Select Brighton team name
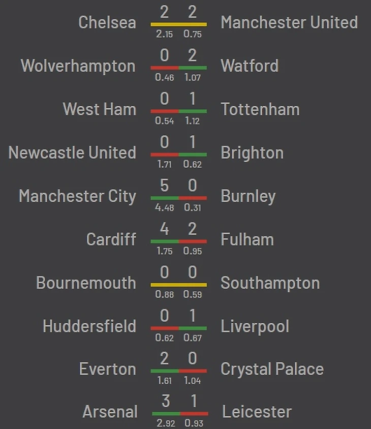371x429 pixels. [x=252, y=152]
